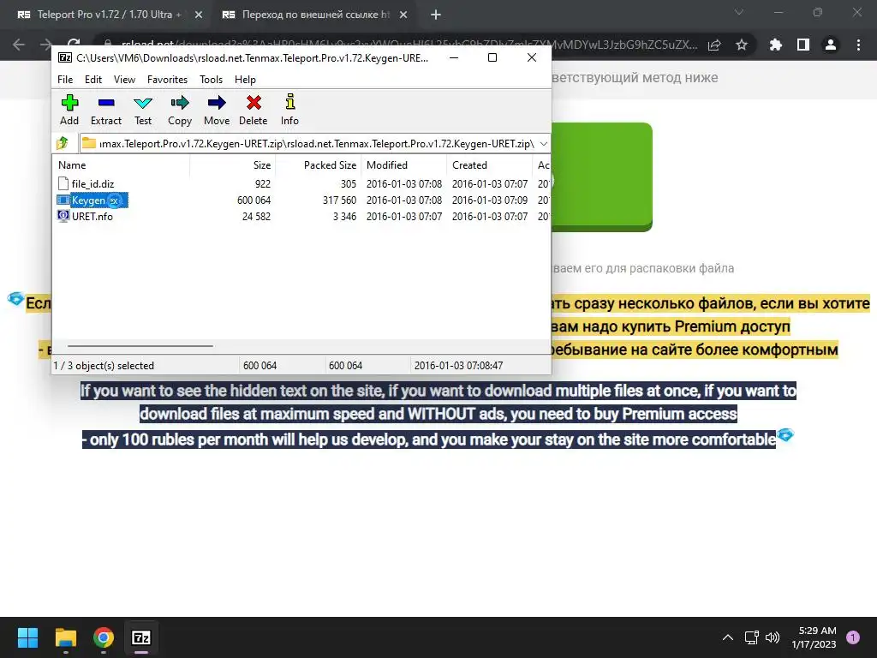877x658 pixels.
Task: Click the green download button on page
Action: [x=602, y=176]
